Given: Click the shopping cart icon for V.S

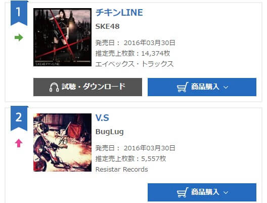Looking at the screenshot, I should 183,192.
